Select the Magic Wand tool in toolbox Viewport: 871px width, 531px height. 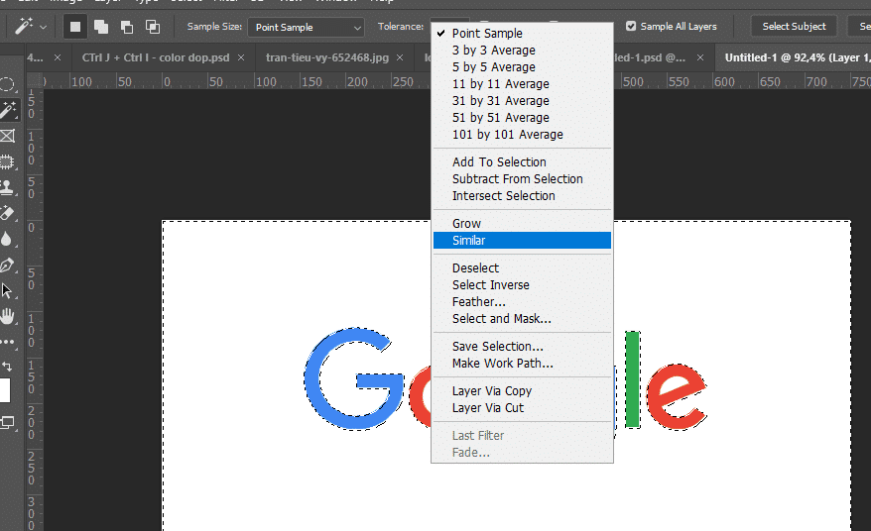coord(8,110)
